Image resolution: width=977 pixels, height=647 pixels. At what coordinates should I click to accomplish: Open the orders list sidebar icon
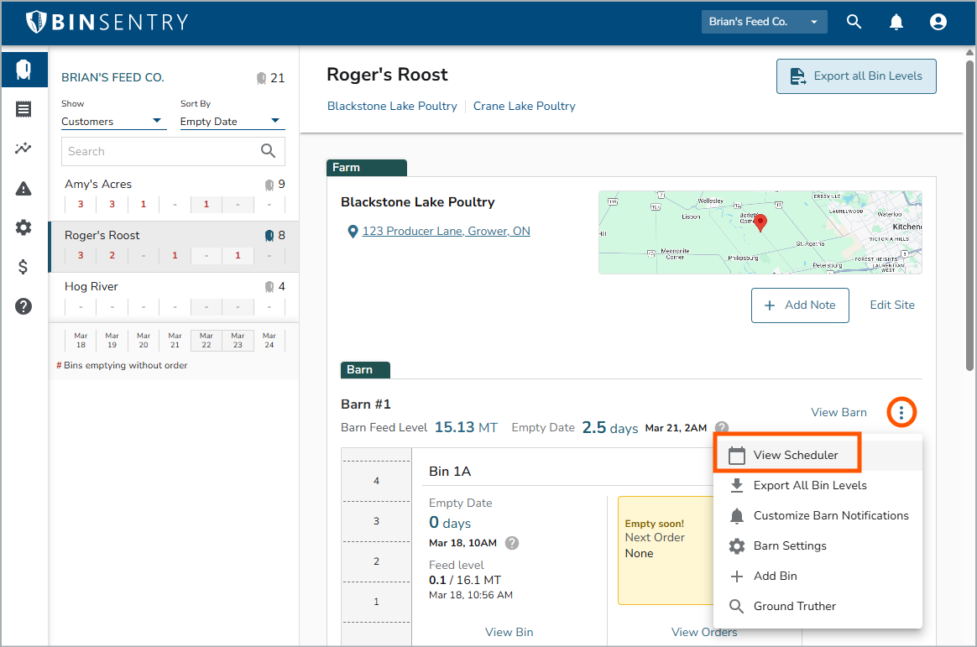coord(24,109)
